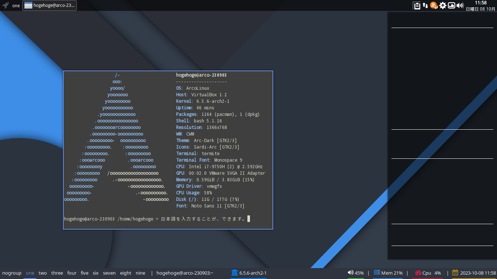The height and width of the screenshot is (279, 497).
Task: Click the 'Icons: Sardi-Arc' line
Action: click(x=208, y=147)
